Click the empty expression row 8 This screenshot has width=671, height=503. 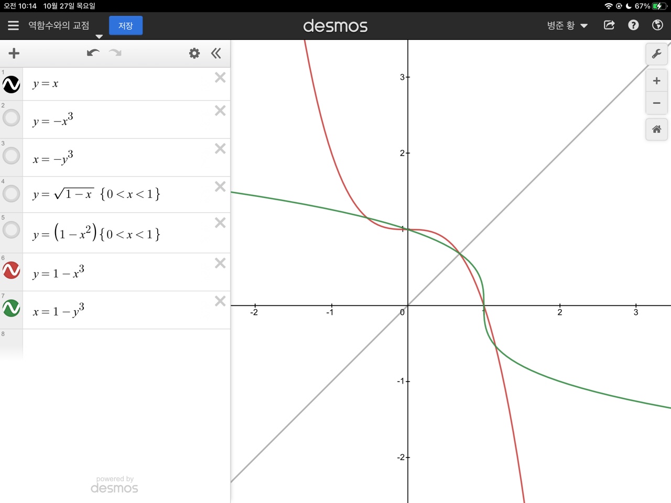point(126,344)
